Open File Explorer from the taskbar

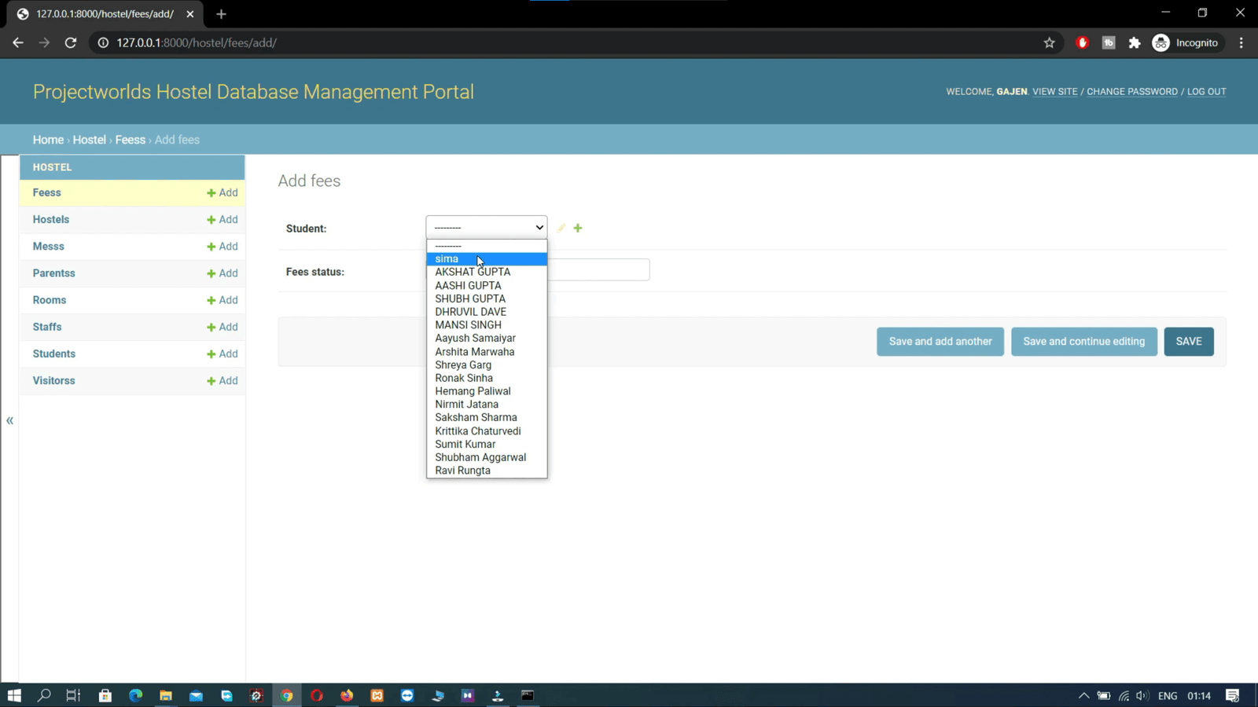166,695
